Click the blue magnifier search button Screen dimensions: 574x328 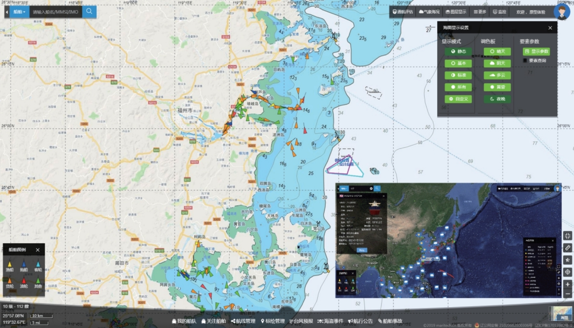click(x=89, y=11)
